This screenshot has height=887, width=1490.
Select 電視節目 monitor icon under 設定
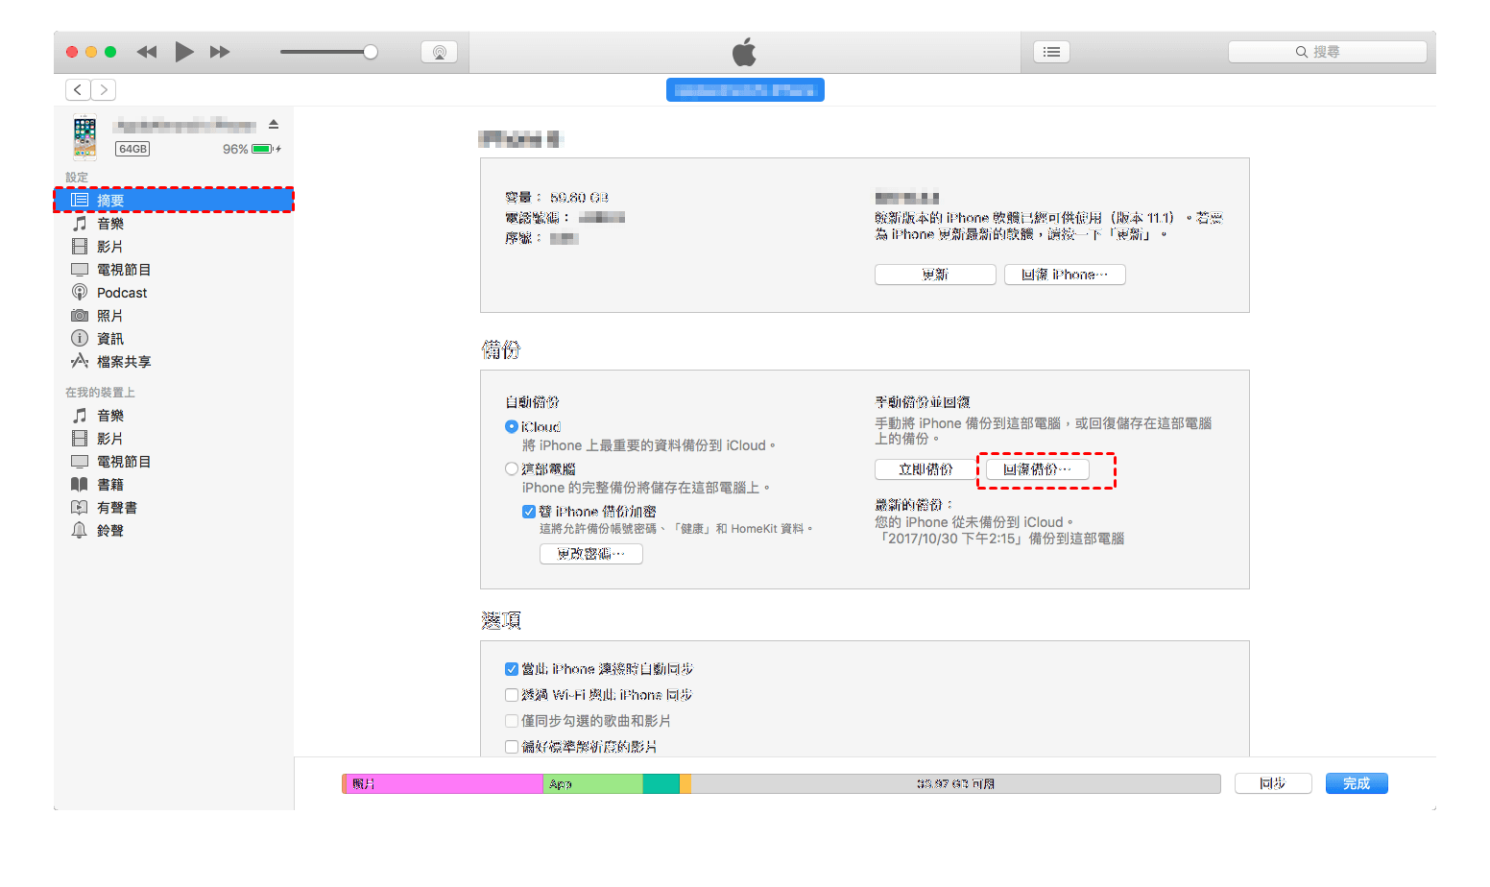pyautogui.click(x=80, y=270)
